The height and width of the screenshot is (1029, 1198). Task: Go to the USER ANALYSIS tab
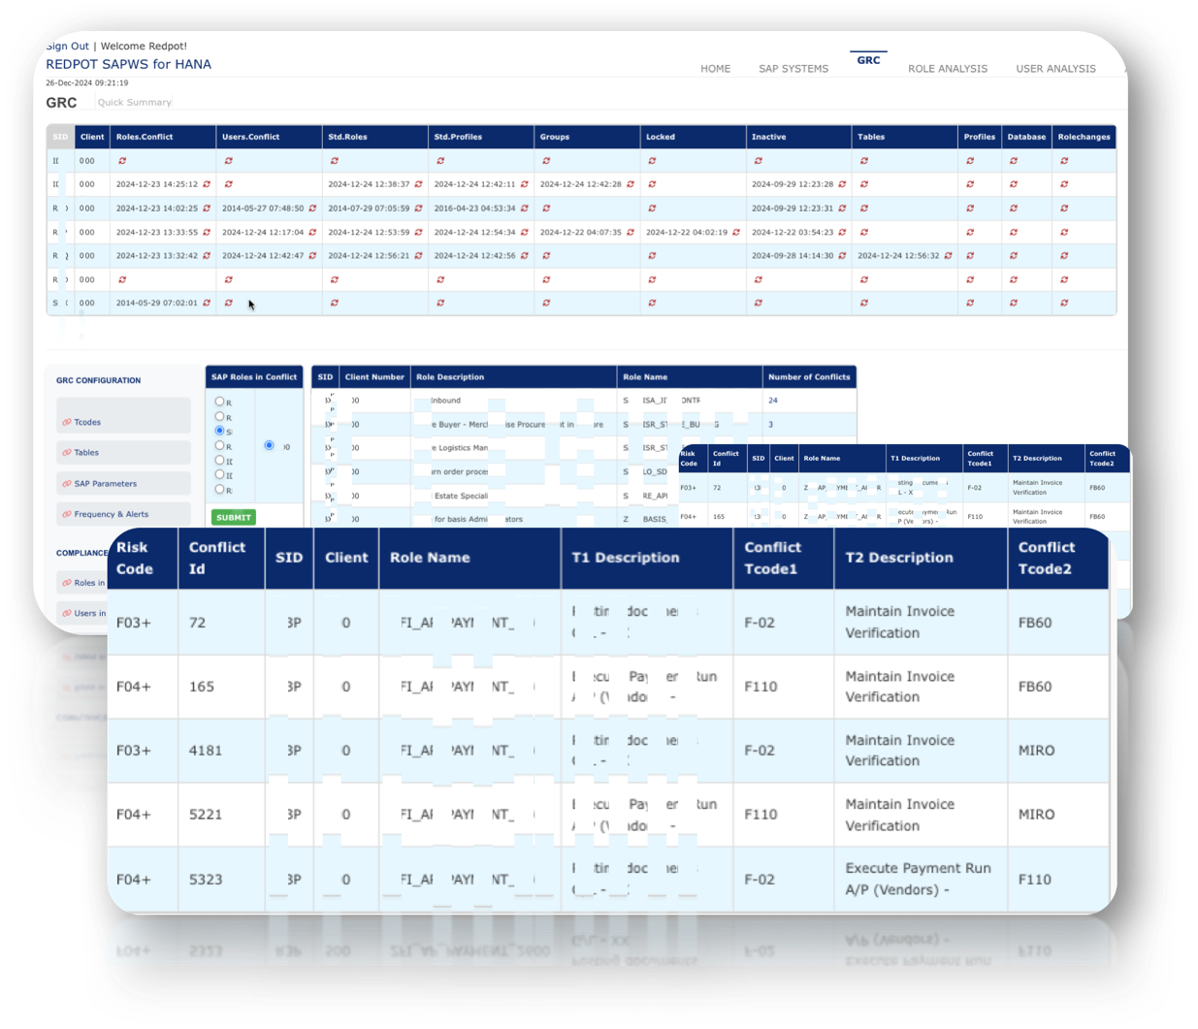(x=1055, y=69)
